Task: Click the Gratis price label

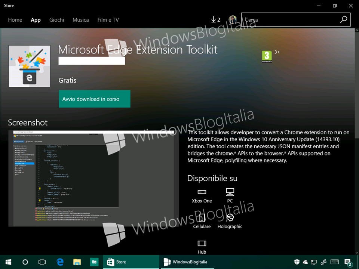Action: [67, 80]
